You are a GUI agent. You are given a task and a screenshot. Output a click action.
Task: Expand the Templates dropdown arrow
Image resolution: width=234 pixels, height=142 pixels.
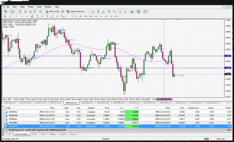point(148,12)
